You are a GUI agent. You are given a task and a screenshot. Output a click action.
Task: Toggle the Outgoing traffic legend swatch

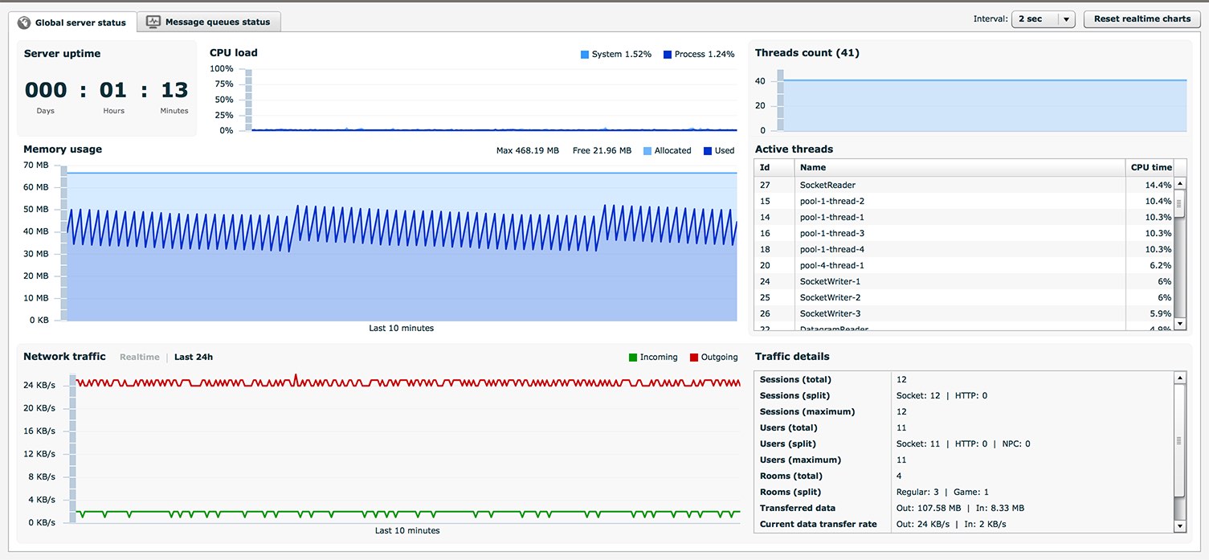pyautogui.click(x=694, y=358)
